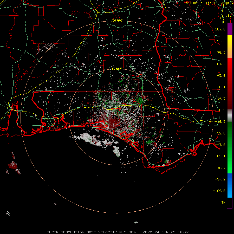This screenshot has height=234, width=234.
Task: Click the TH label at the scale bottom
Action: click(223, 203)
